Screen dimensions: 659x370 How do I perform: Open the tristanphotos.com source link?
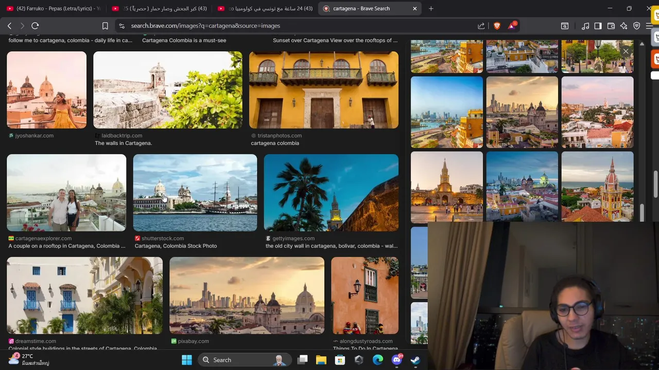[280, 136]
